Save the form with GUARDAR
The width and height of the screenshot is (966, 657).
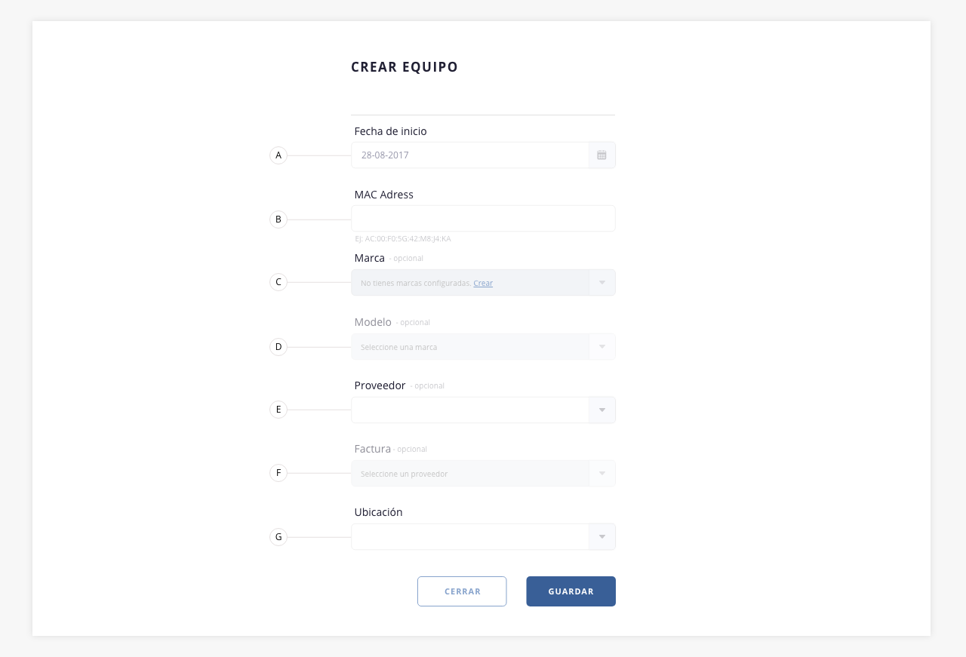[x=571, y=591]
